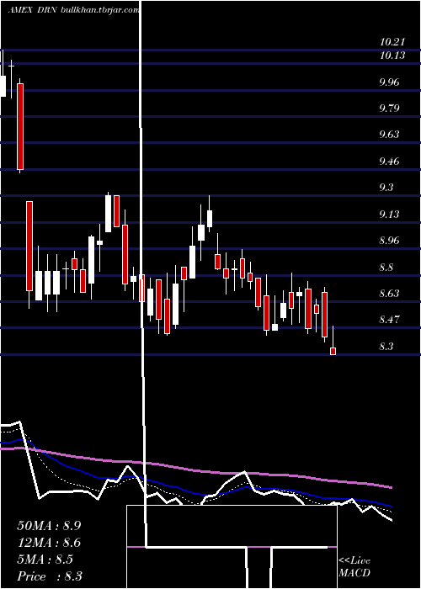Click the Price : 8.3 readout

(x=50, y=576)
